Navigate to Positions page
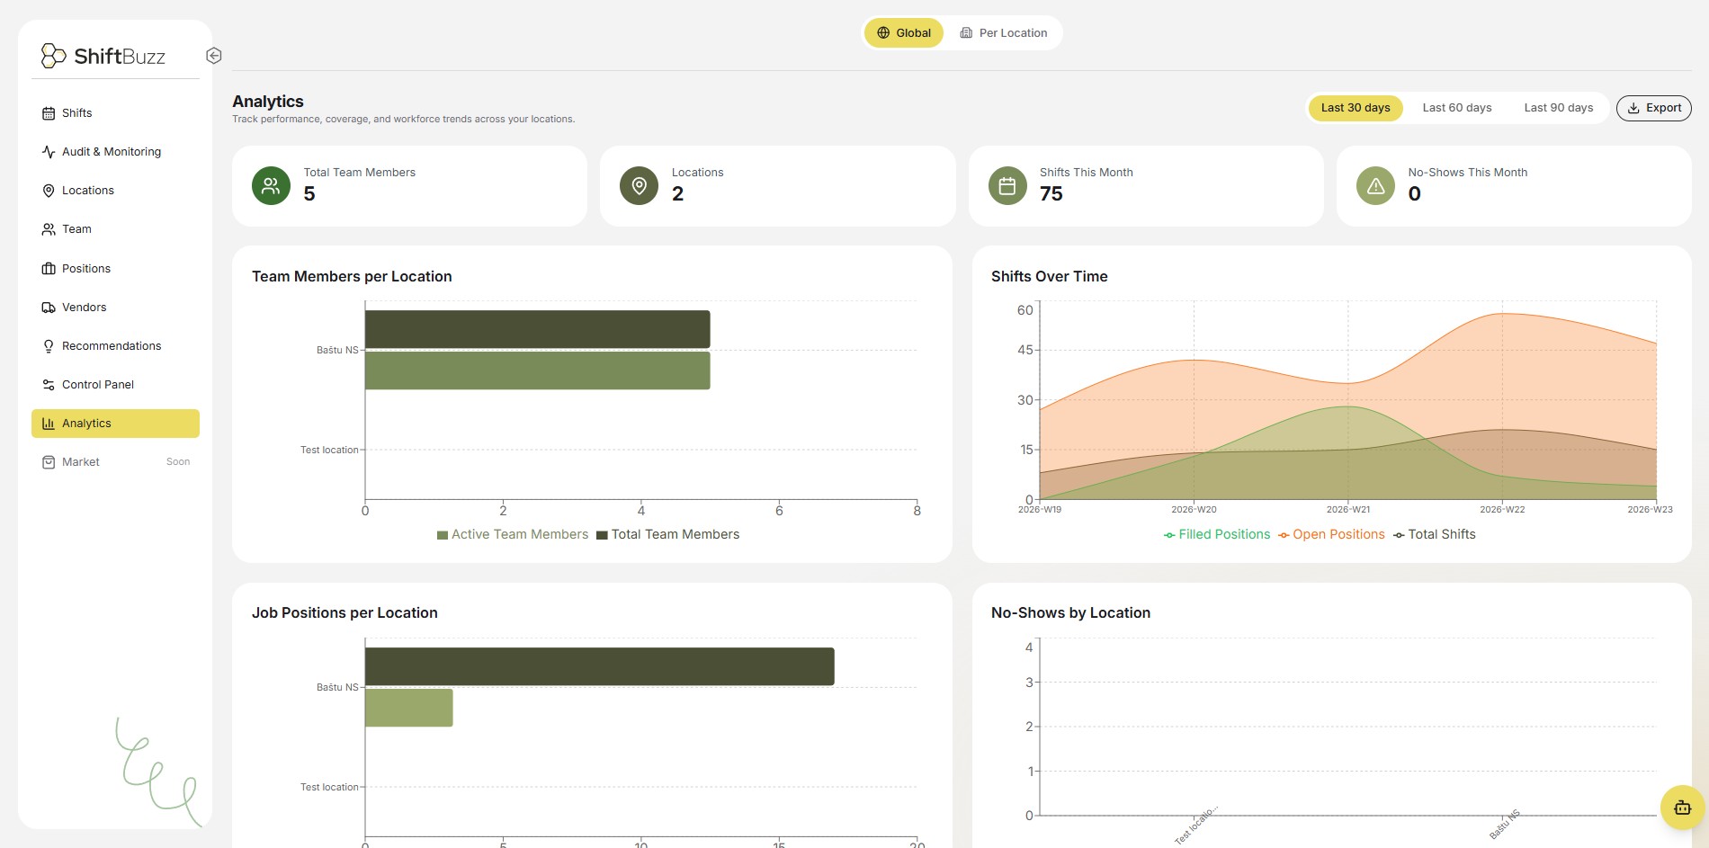 point(115,269)
